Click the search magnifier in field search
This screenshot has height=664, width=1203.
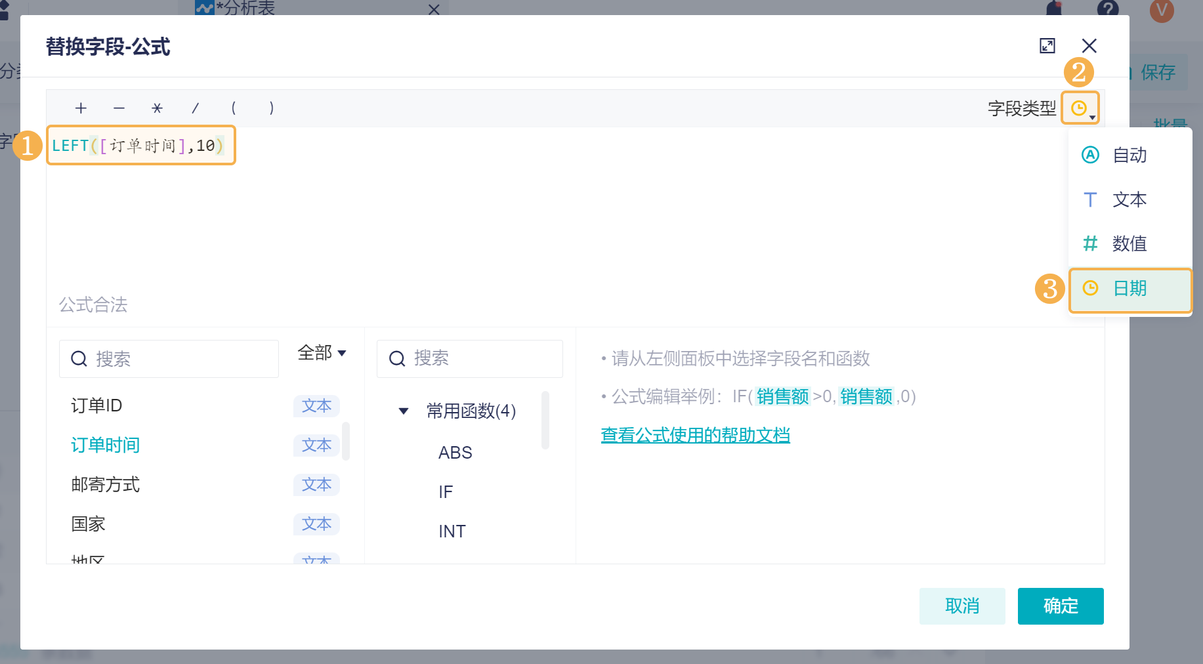pyautogui.click(x=79, y=359)
